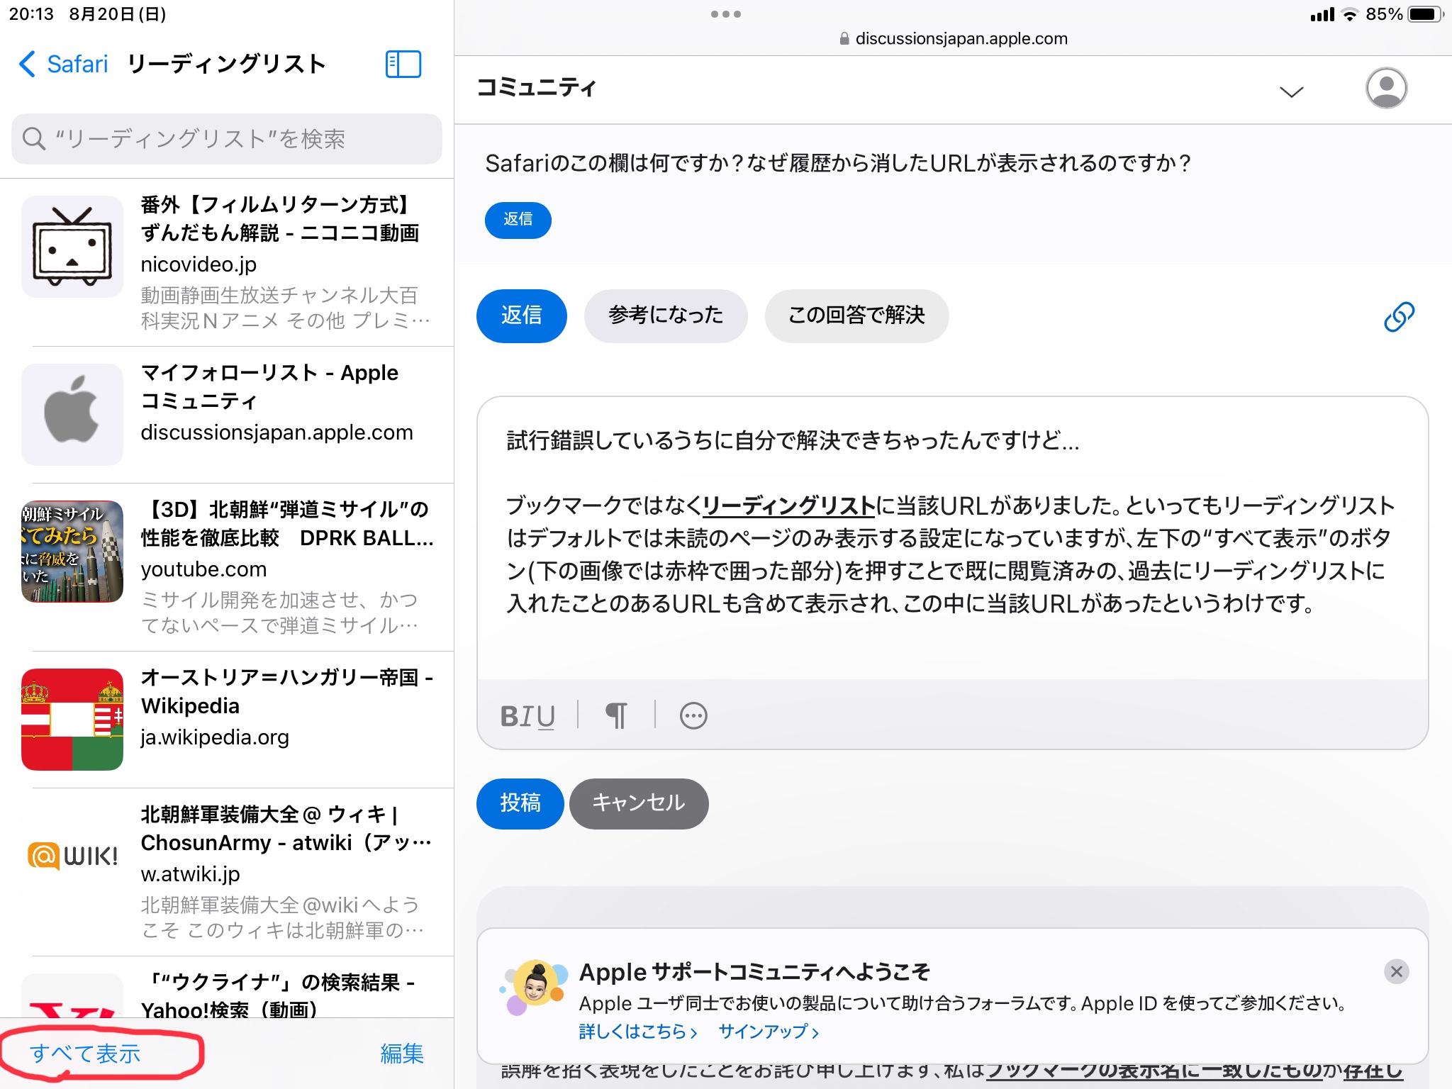This screenshot has height=1089, width=1452.
Task: Dismiss the Apple support welcome banner
Action: [1396, 971]
